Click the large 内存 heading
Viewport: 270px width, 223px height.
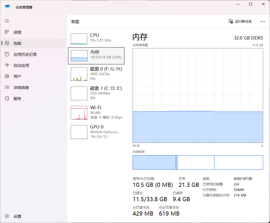tap(140, 37)
